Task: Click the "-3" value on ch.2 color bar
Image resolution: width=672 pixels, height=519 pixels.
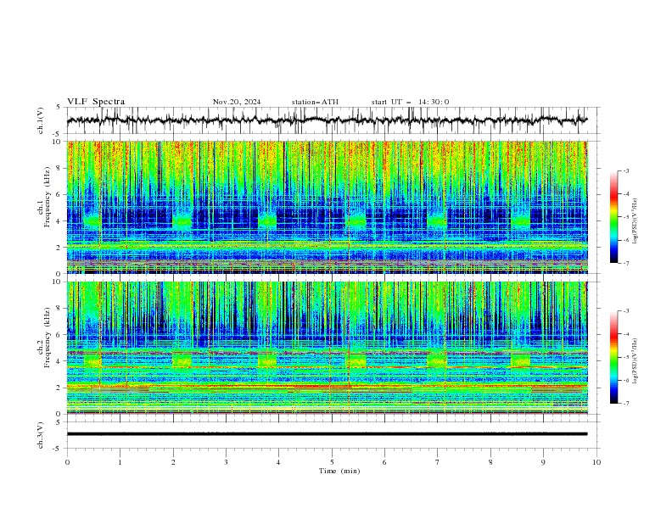Action: point(626,311)
